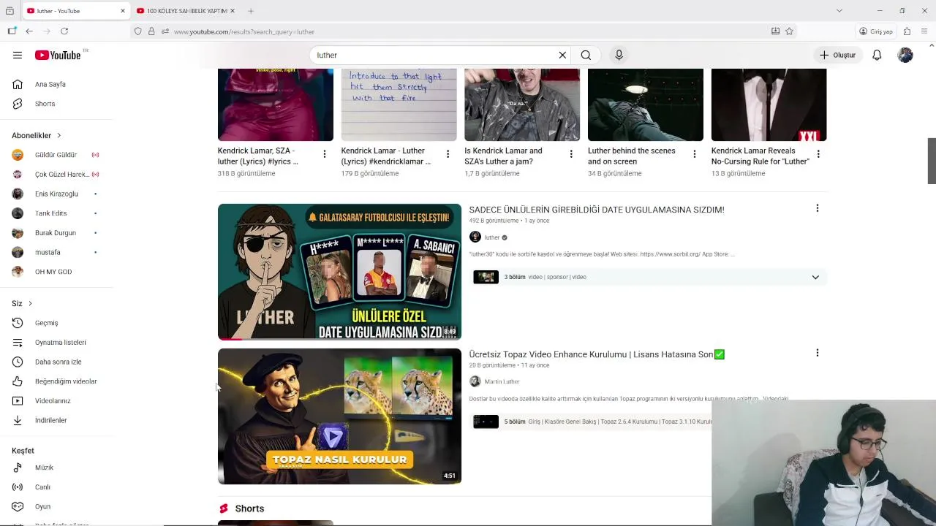
Task: Open the Kendrick Lamar Reveals No-Cursing Rule thumbnail
Action: 769,104
